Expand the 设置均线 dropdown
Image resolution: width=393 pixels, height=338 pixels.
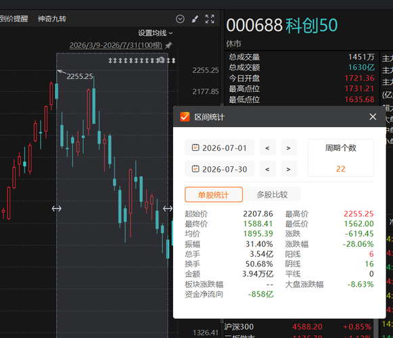point(156,33)
